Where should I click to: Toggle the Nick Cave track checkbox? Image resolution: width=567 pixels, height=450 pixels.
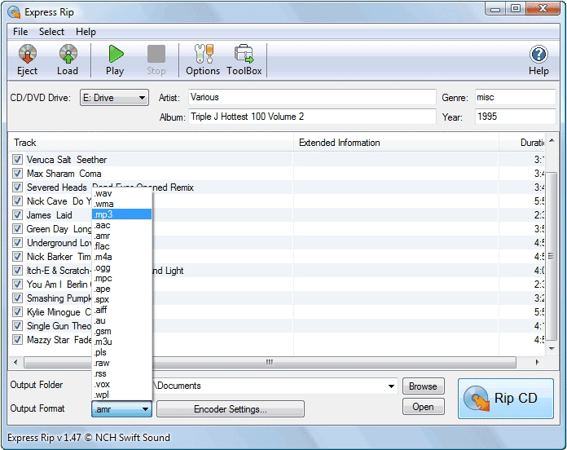click(17, 201)
